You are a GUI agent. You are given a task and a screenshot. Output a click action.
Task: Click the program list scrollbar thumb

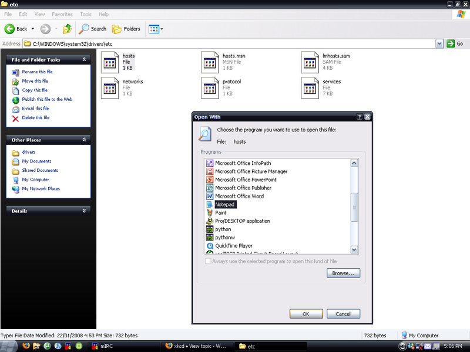354,208
